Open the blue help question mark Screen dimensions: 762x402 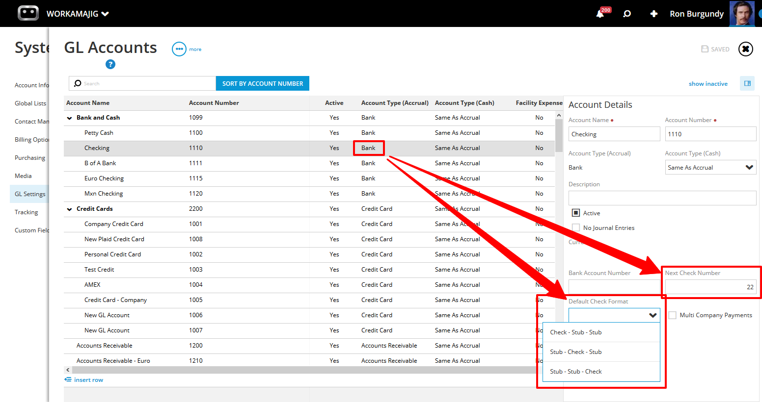(110, 64)
